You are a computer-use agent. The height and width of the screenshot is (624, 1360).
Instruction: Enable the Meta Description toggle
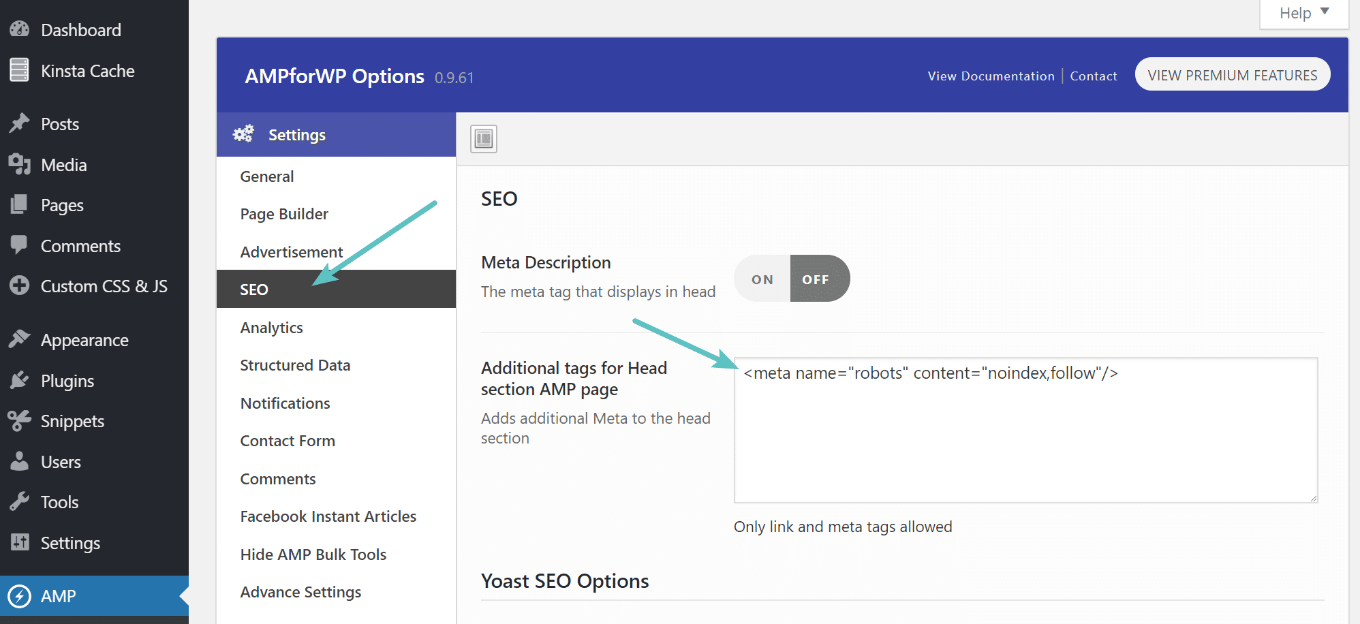[761, 278]
